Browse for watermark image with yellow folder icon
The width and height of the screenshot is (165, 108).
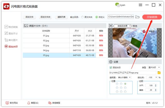coord(159,73)
